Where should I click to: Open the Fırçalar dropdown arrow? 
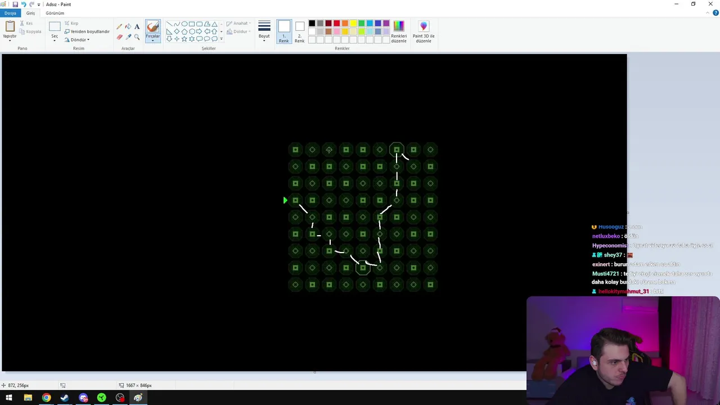pyautogui.click(x=152, y=40)
